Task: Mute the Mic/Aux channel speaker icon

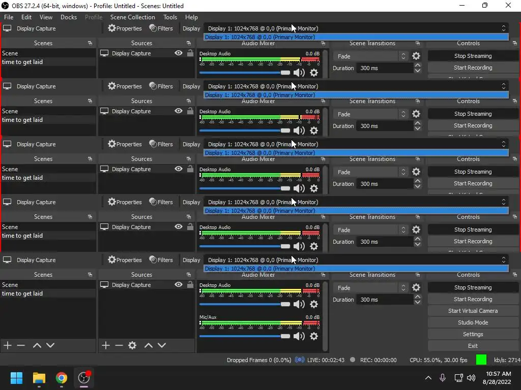Action: [299, 336]
